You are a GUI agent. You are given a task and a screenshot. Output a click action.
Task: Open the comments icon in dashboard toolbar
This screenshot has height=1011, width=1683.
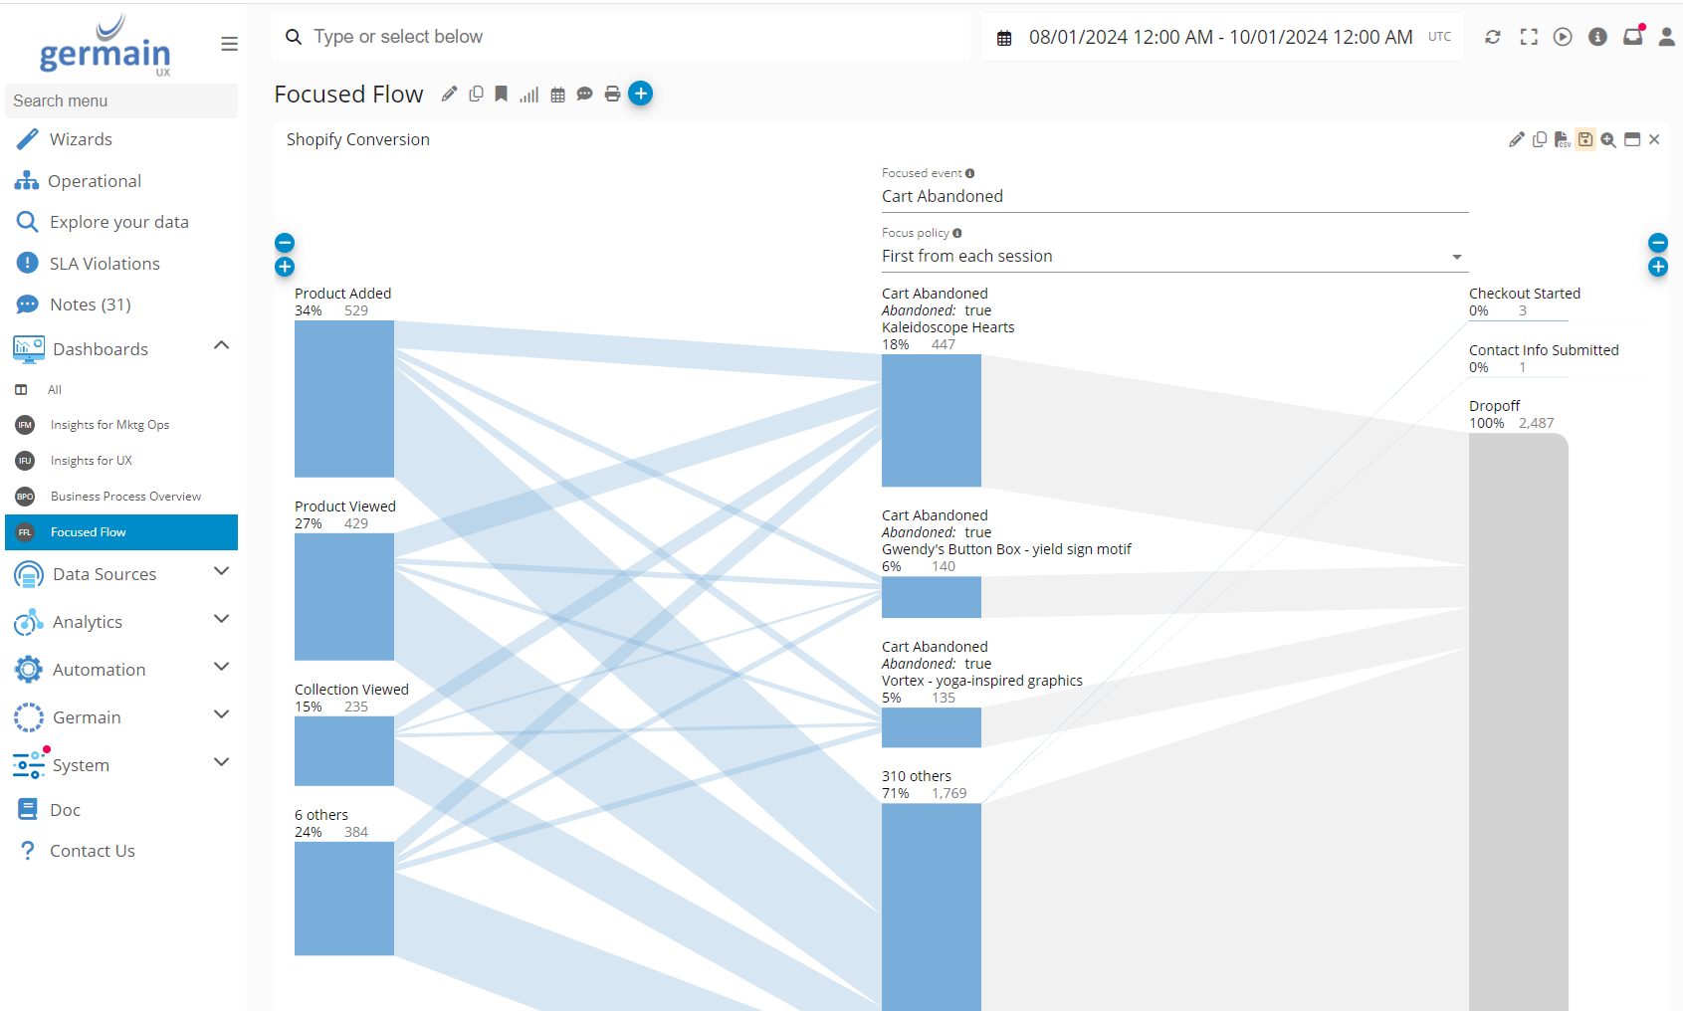click(x=585, y=94)
